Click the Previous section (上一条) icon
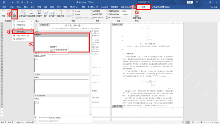 (76, 11)
